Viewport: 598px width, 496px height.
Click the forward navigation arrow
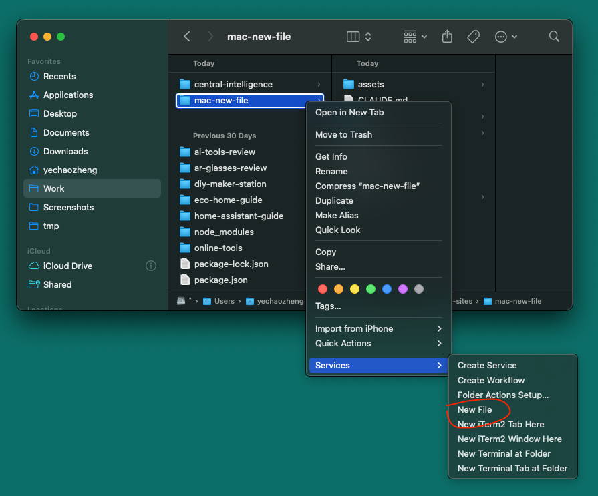click(210, 37)
